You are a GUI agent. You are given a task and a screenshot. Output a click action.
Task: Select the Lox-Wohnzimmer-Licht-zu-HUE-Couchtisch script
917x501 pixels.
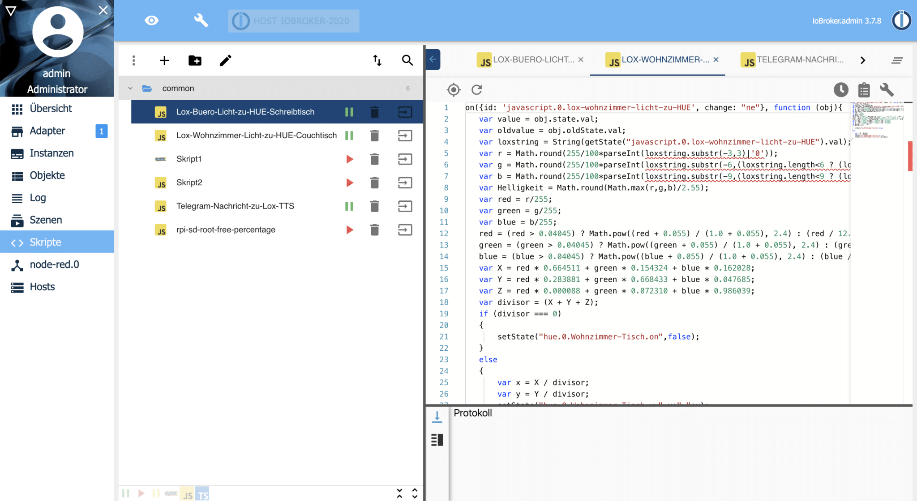(256, 136)
